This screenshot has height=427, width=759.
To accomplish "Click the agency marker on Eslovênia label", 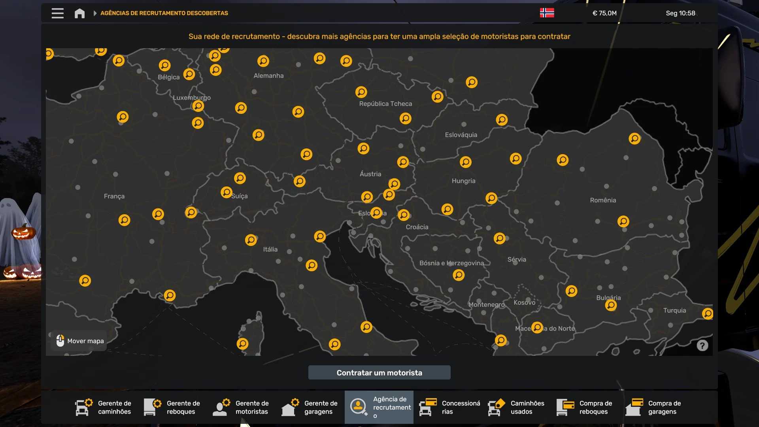I will (x=376, y=213).
